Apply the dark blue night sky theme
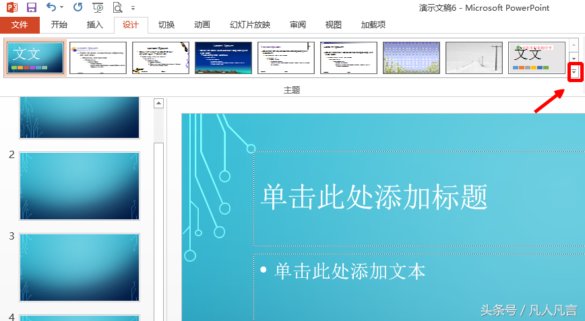Screen dimensions: 585x321 pos(224,58)
